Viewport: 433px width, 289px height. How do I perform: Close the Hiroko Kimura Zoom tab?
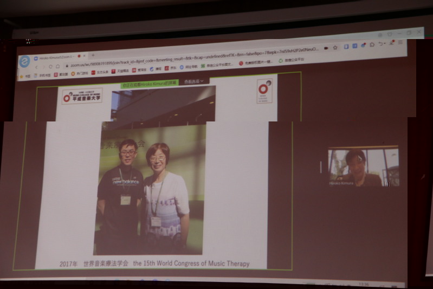(x=84, y=56)
